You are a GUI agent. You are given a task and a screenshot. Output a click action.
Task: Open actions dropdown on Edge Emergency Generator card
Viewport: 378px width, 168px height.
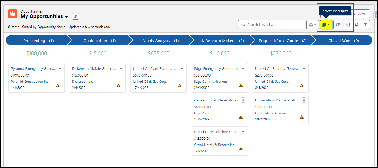[243, 68]
